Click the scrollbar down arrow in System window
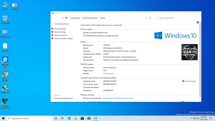Viewport: 215px width, 121px height. (200, 101)
